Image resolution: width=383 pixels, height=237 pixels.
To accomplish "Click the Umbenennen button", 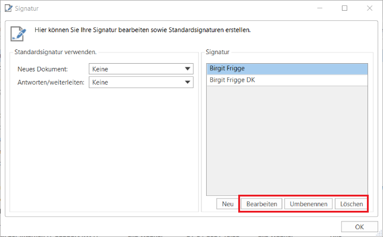I will pos(309,204).
